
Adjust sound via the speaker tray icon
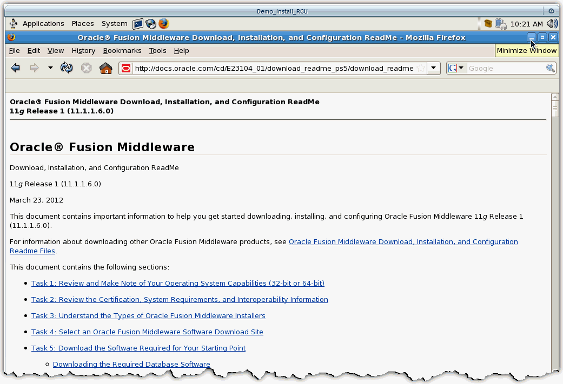click(552, 24)
